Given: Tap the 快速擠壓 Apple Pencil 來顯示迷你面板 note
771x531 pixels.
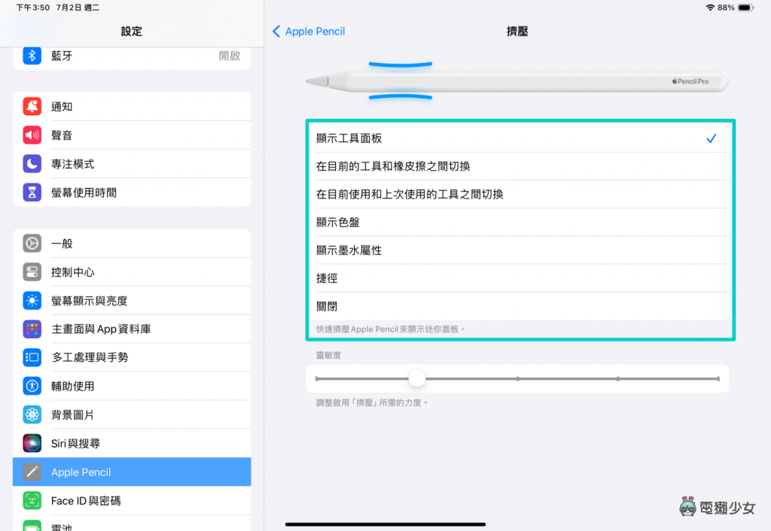Looking at the screenshot, I should click(x=390, y=329).
